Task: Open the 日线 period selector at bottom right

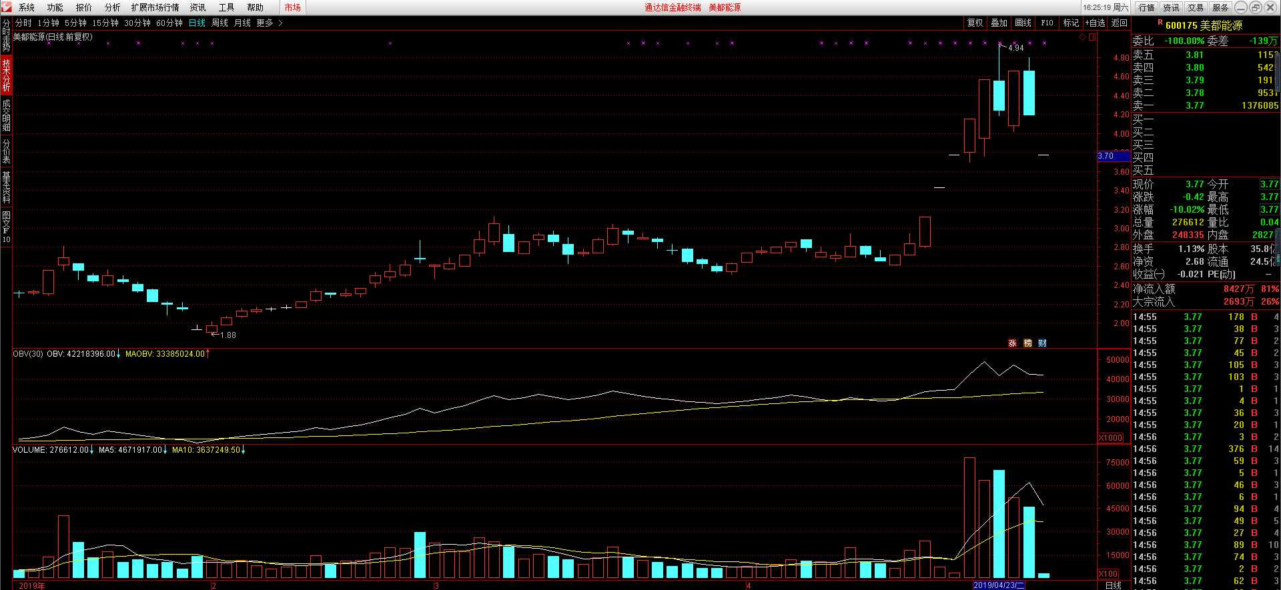Action: click(x=1113, y=585)
